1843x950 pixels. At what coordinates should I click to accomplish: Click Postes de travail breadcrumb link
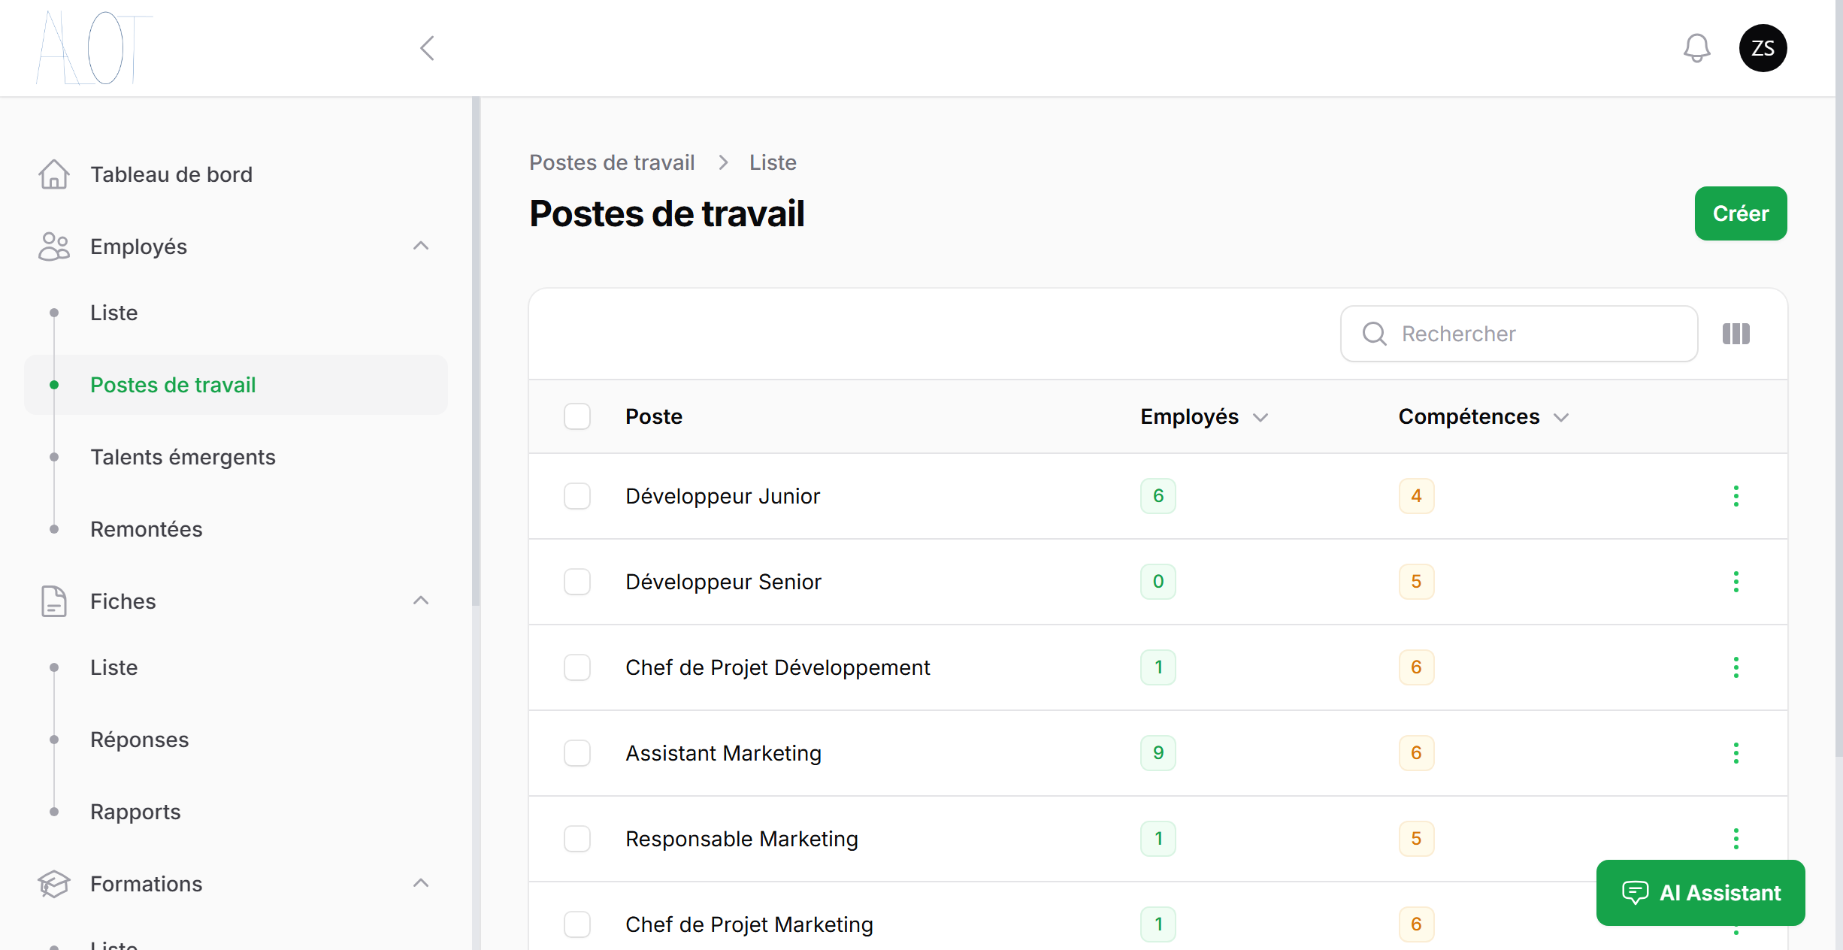(612, 162)
